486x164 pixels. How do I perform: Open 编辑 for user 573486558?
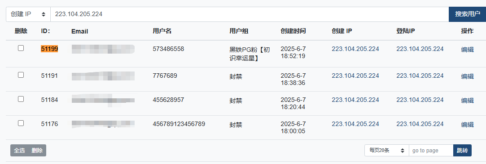click(x=467, y=50)
